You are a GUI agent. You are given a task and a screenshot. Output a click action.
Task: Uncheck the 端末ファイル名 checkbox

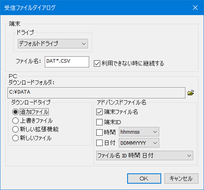[99, 112]
